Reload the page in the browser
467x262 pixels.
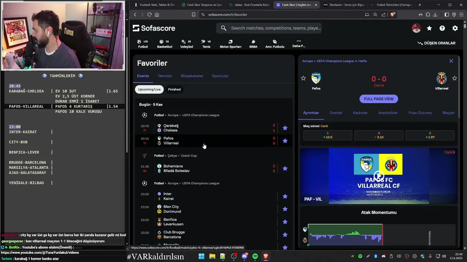[149, 15]
